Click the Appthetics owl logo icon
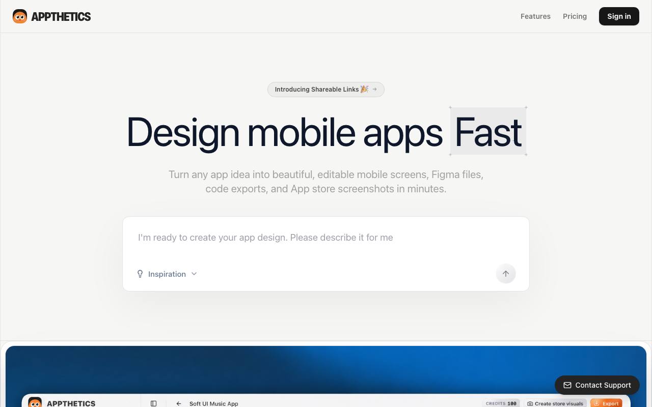652x407 pixels. (x=20, y=16)
